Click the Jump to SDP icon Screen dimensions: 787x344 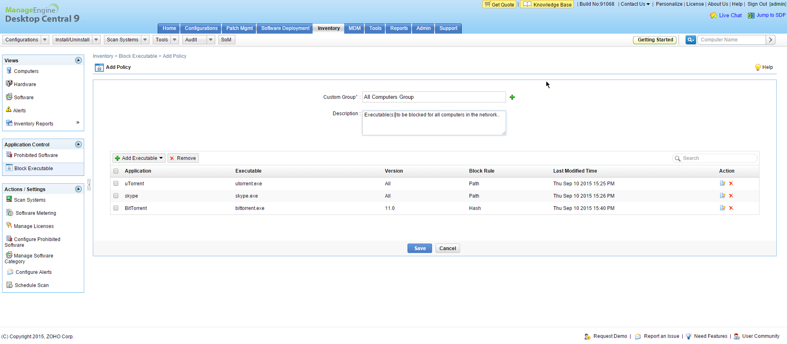(751, 16)
